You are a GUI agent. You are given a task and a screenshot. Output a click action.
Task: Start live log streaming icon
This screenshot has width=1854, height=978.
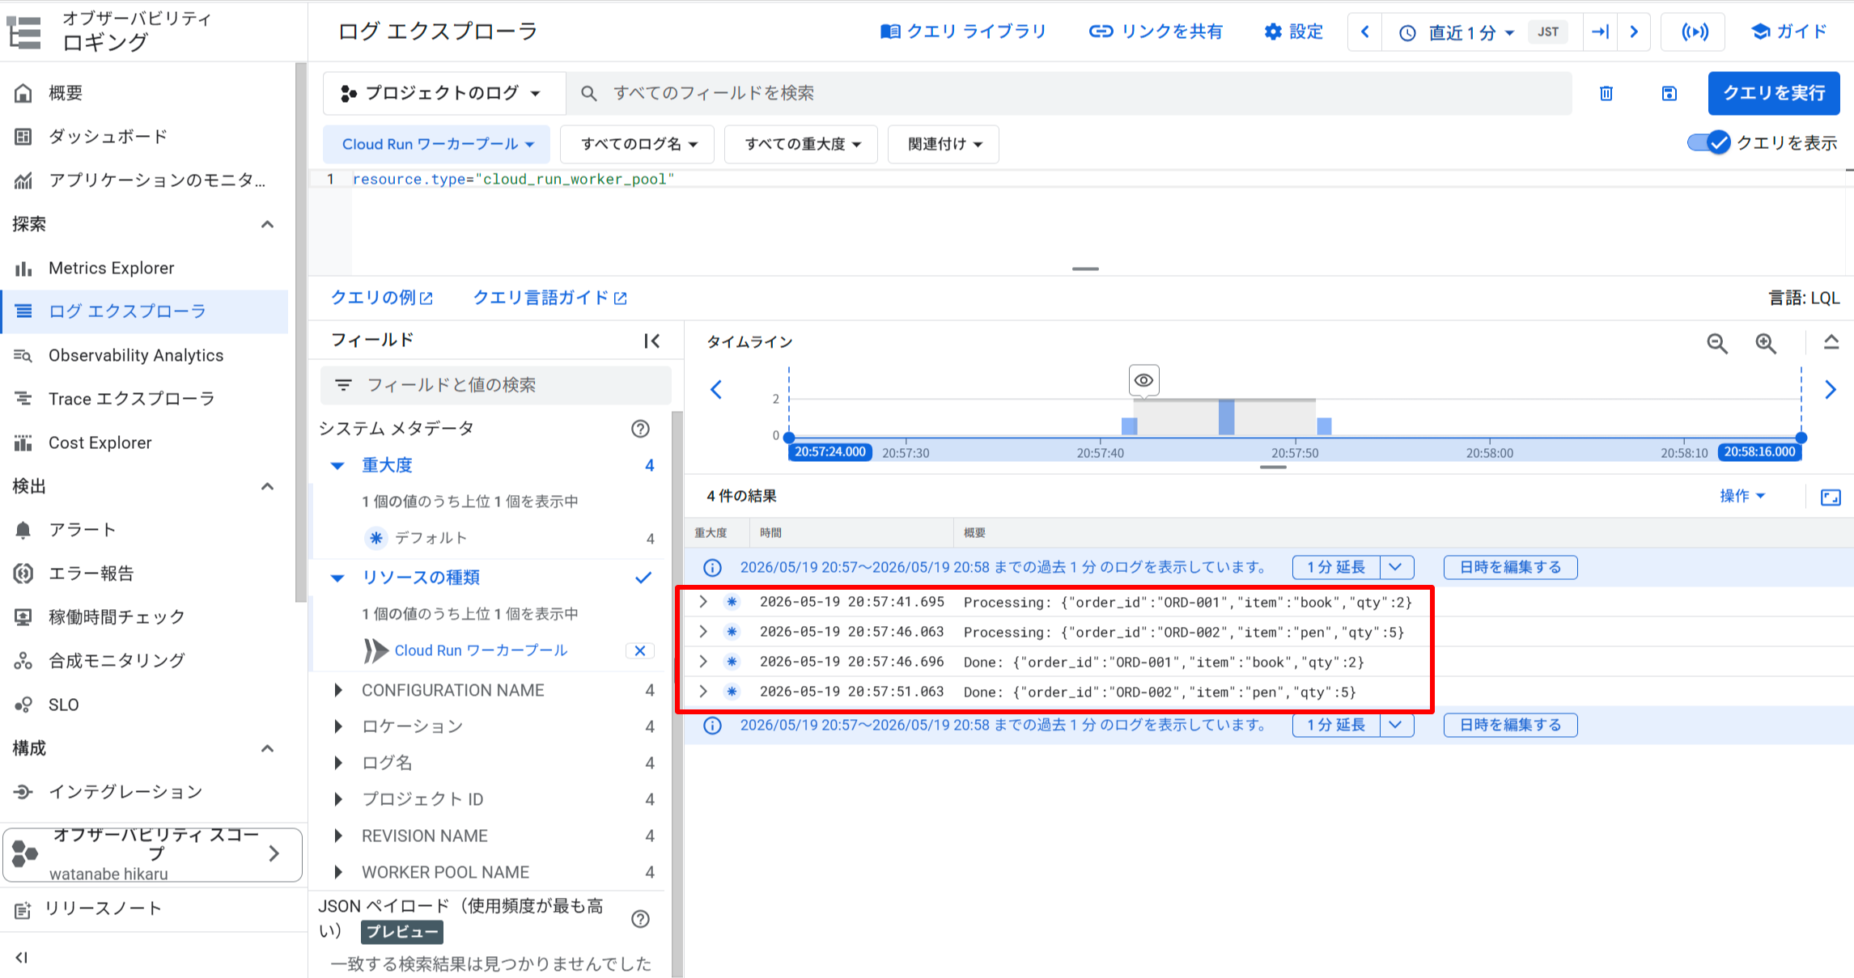(x=1695, y=32)
